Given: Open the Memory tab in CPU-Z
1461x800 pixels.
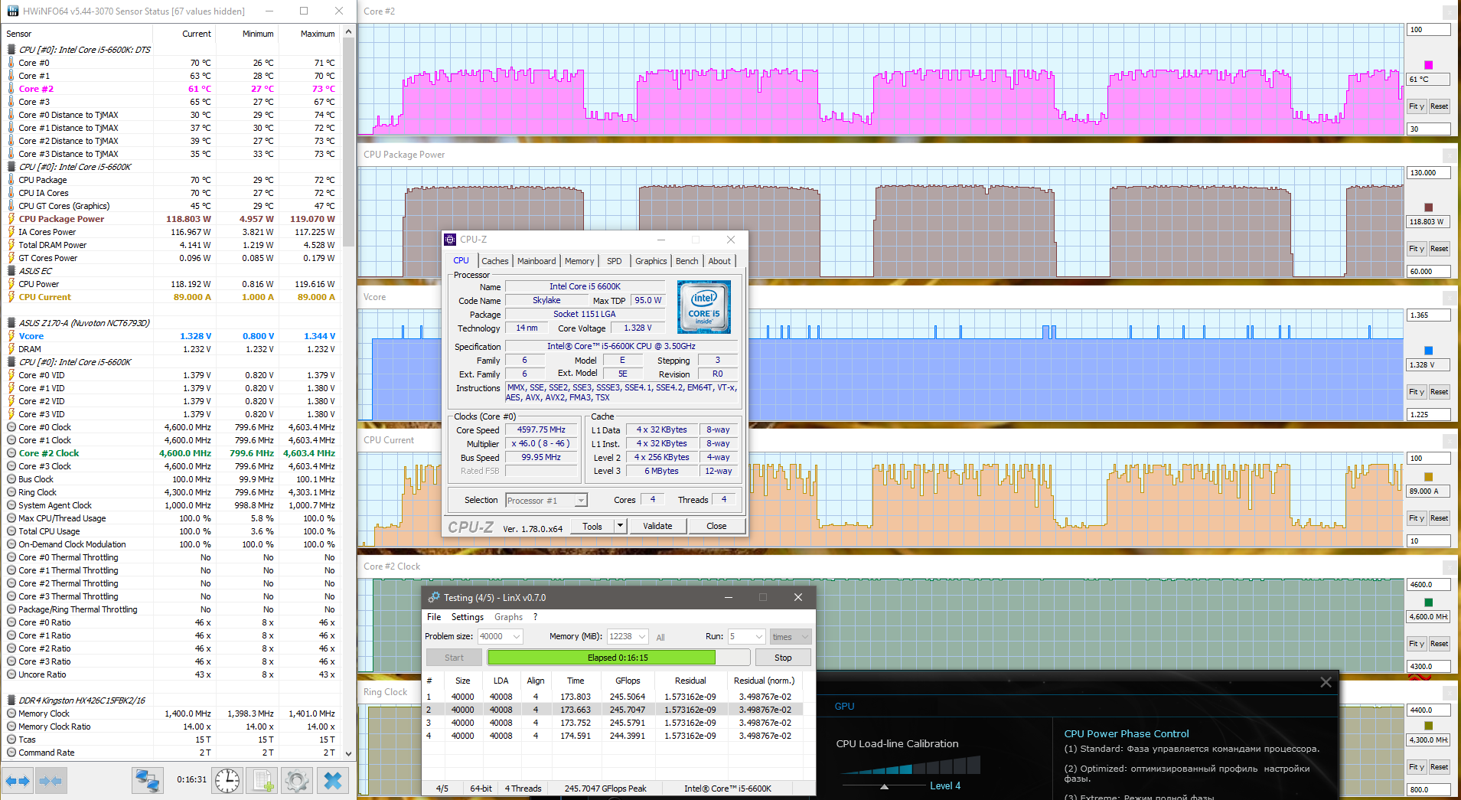Looking at the screenshot, I should (579, 261).
